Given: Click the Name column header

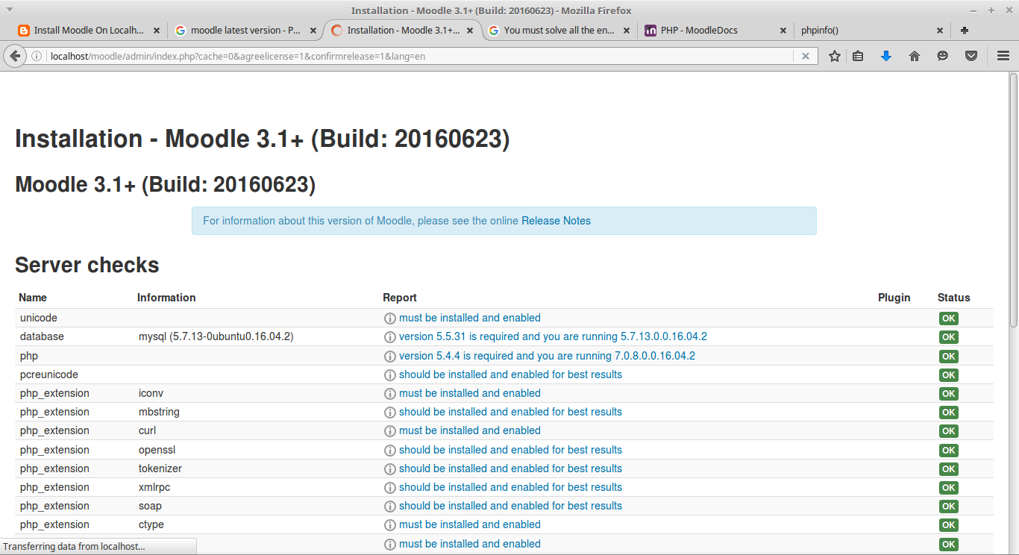Looking at the screenshot, I should coord(33,298).
